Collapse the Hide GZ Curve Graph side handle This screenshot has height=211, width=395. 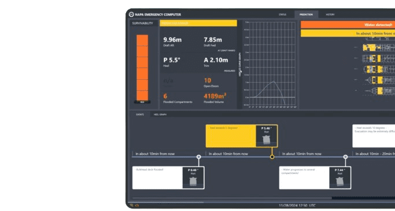point(240,65)
